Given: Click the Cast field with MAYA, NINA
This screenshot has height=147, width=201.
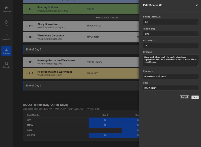Looking at the screenshot, I should pyautogui.click(x=171, y=88).
